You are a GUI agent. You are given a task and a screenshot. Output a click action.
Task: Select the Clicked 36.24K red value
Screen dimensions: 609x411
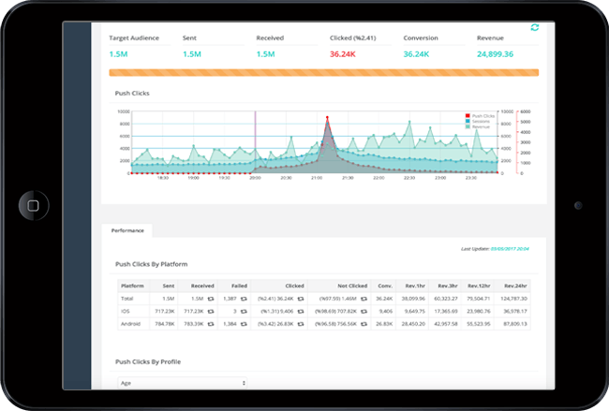(x=343, y=54)
